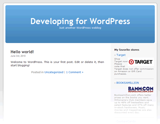
Task: Click the Target logo image
Action: point(141,62)
